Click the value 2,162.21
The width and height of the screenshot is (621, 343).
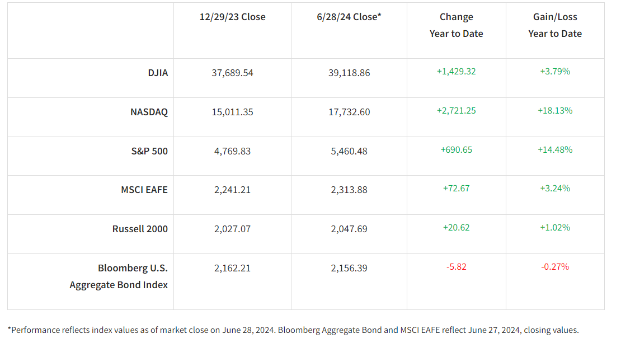233,268
